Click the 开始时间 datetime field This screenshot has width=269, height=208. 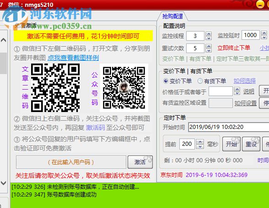(x=229, y=127)
